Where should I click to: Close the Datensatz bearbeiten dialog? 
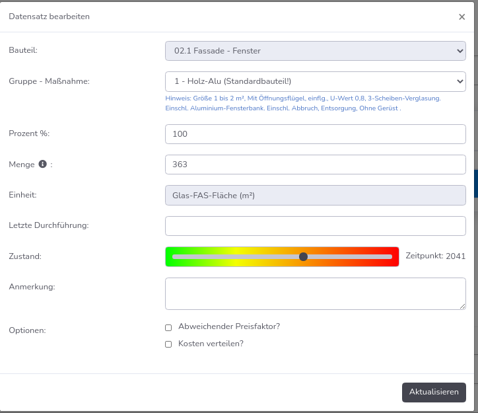(x=462, y=17)
